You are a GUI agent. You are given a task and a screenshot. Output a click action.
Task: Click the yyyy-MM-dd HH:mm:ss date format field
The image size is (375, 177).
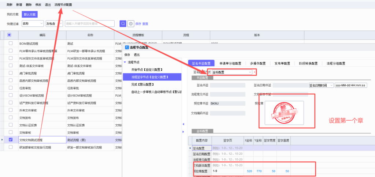351,85
